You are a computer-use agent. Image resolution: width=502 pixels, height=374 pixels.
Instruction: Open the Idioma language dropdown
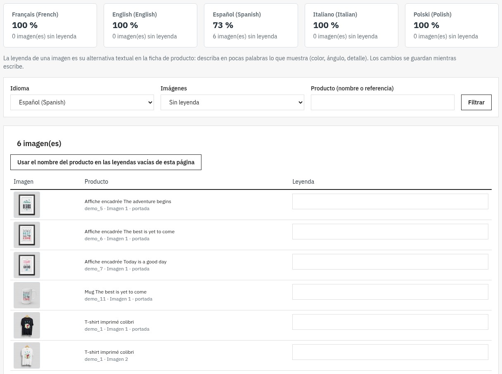tap(82, 102)
